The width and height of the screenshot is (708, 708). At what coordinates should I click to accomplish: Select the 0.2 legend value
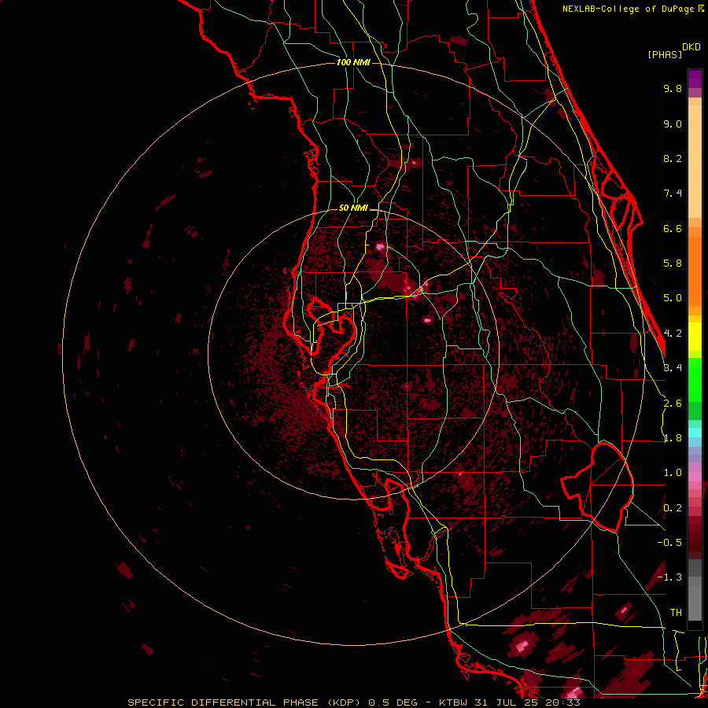point(673,508)
